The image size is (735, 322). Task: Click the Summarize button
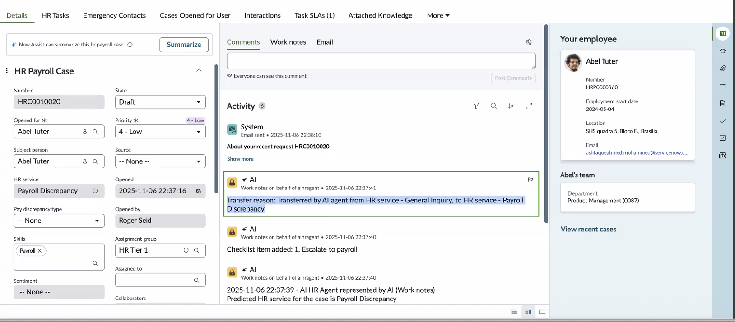pyautogui.click(x=184, y=45)
